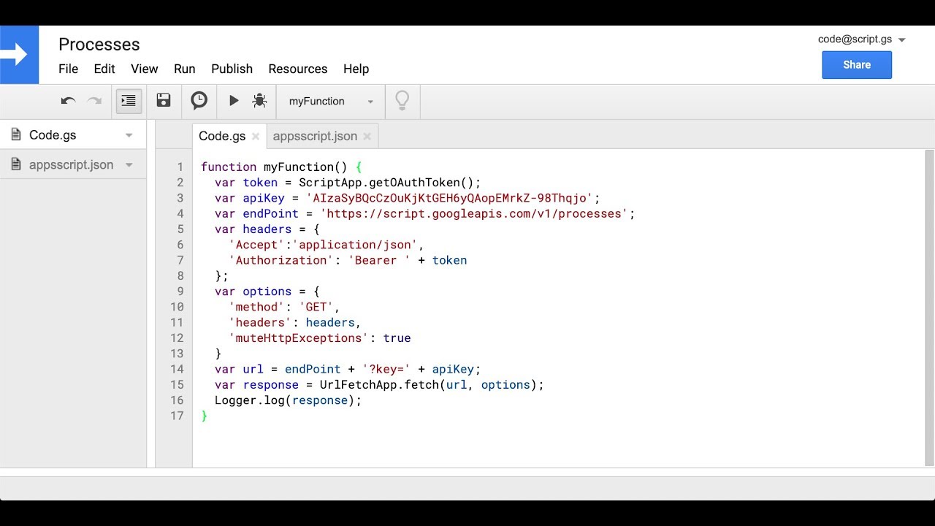Open the Run menu
This screenshot has width=935, height=526.
pyautogui.click(x=184, y=69)
